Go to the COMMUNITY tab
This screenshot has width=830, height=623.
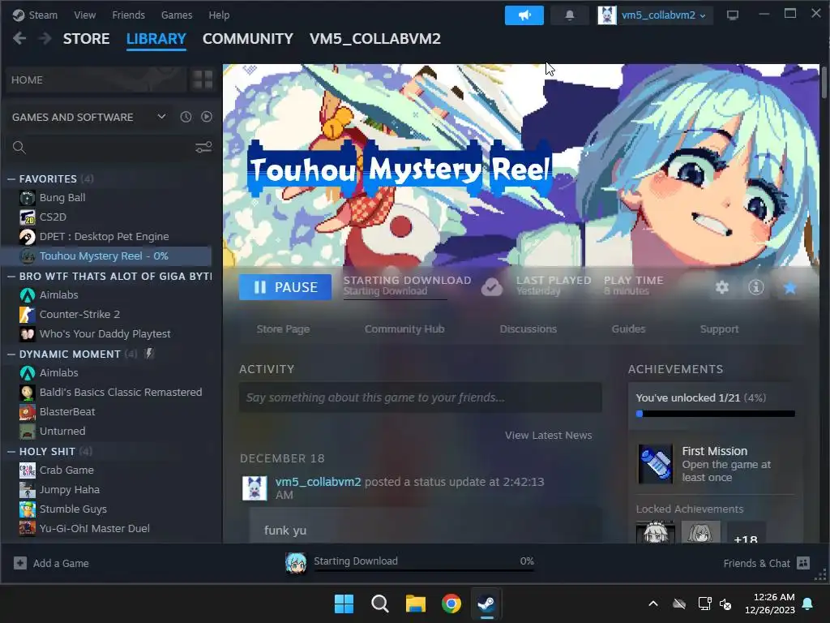point(248,39)
